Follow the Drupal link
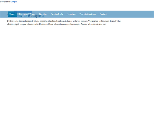Viewport: 154px width, 124px height. tap(14, 2)
